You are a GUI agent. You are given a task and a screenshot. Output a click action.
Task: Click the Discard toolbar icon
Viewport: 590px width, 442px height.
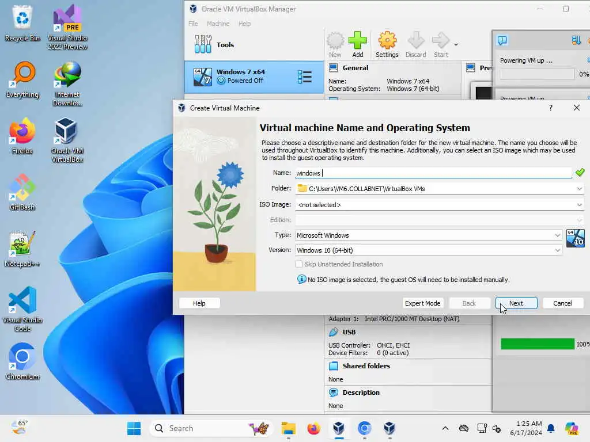pos(416,45)
